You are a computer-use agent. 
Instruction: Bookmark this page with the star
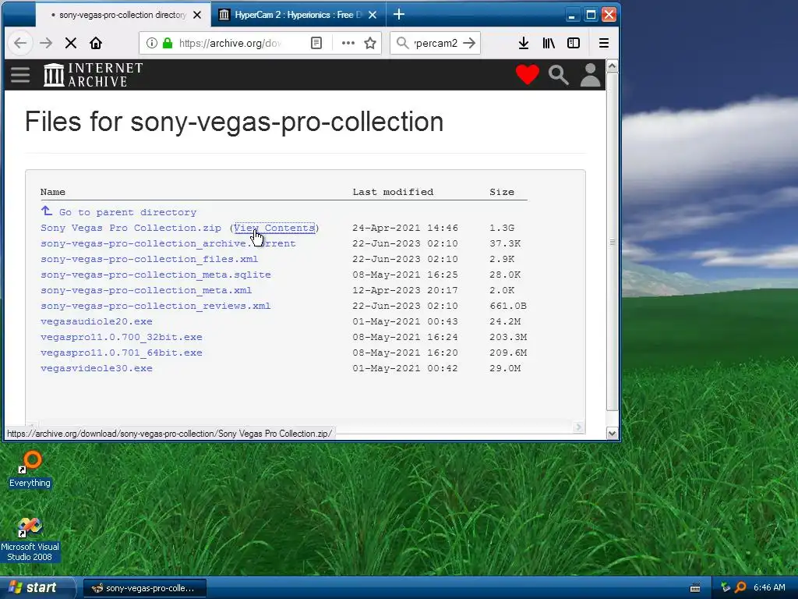pos(370,44)
